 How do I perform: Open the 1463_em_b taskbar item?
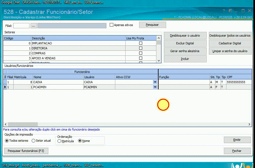click(x=73, y=2)
